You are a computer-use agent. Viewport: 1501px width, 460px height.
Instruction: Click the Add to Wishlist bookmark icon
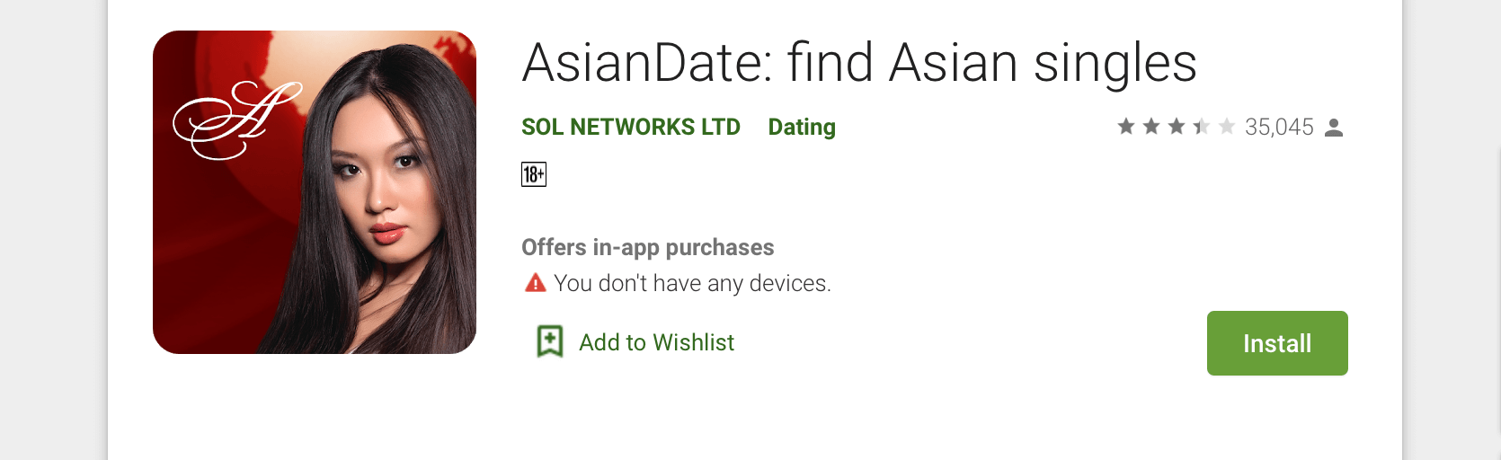[549, 341]
